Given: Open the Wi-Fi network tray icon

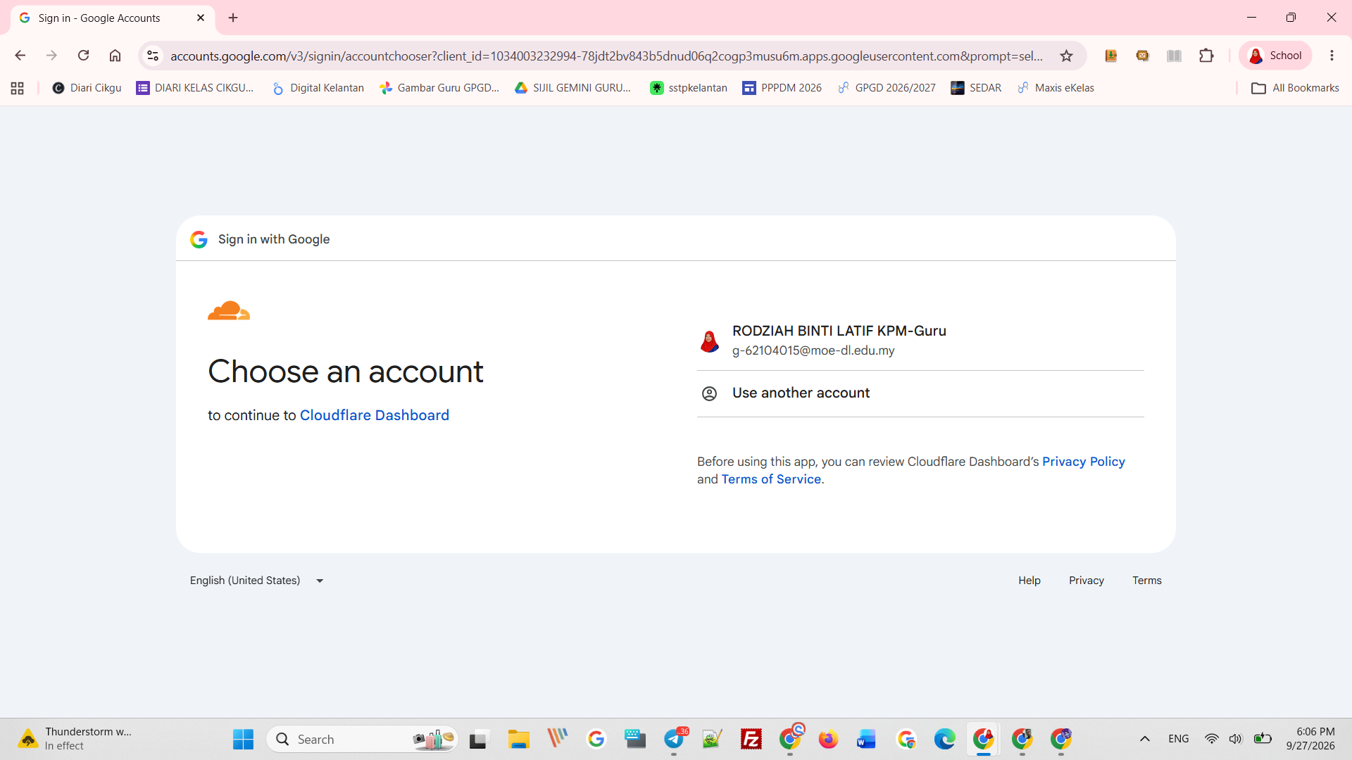Looking at the screenshot, I should click(x=1212, y=739).
